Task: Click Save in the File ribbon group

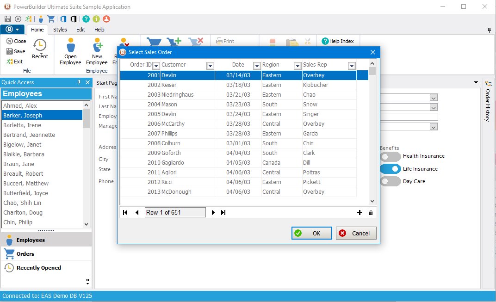Action: pyautogui.click(x=16, y=51)
